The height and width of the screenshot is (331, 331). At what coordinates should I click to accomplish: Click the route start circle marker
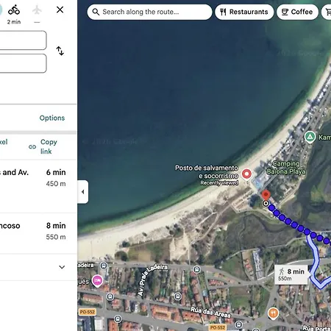point(266,203)
